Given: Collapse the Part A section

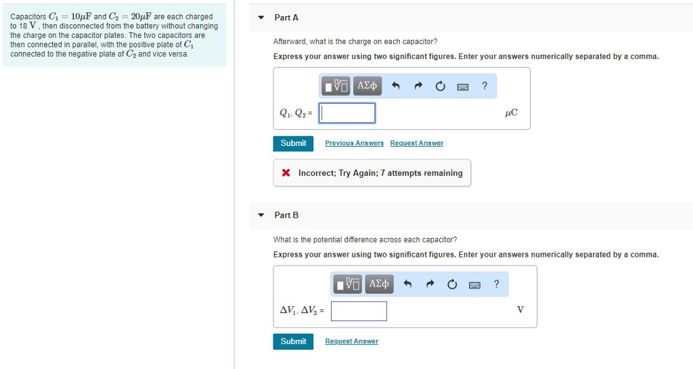Looking at the screenshot, I should 262,18.
